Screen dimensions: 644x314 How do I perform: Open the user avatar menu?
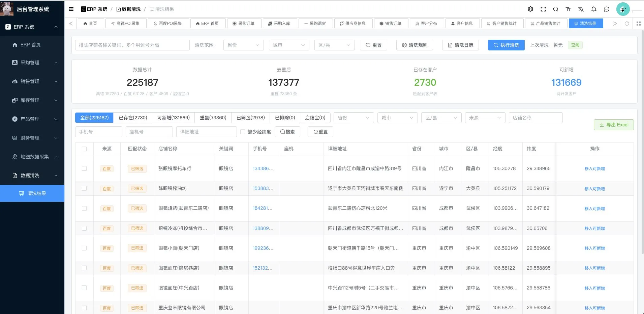tap(623, 9)
